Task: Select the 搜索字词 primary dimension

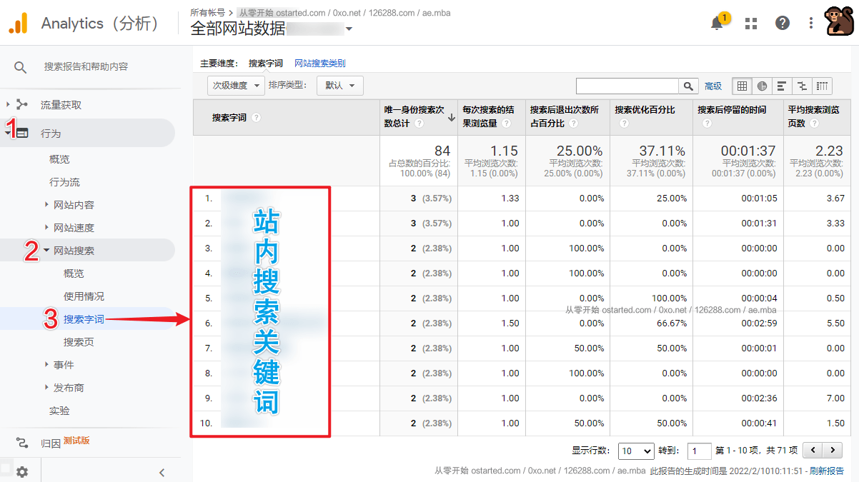Action: (x=266, y=64)
